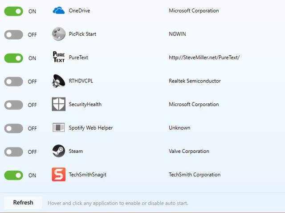Click the SecurityHealth shield icon
This screenshot has width=285, height=213.
tap(59, 104)
